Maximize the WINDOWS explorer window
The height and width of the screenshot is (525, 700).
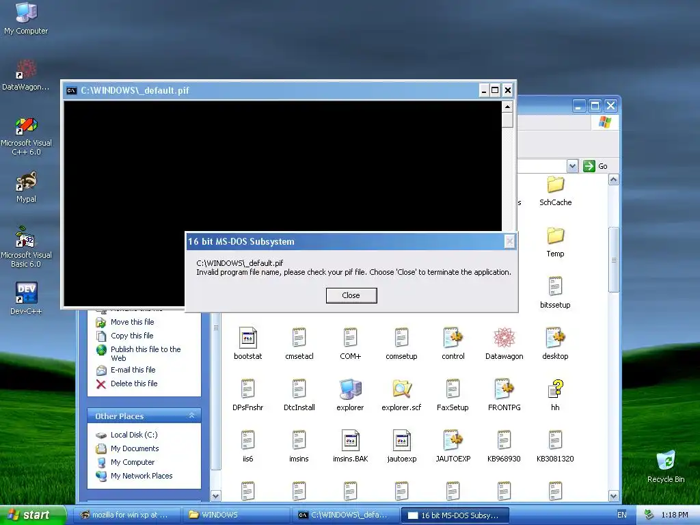[x=595, y=106]
